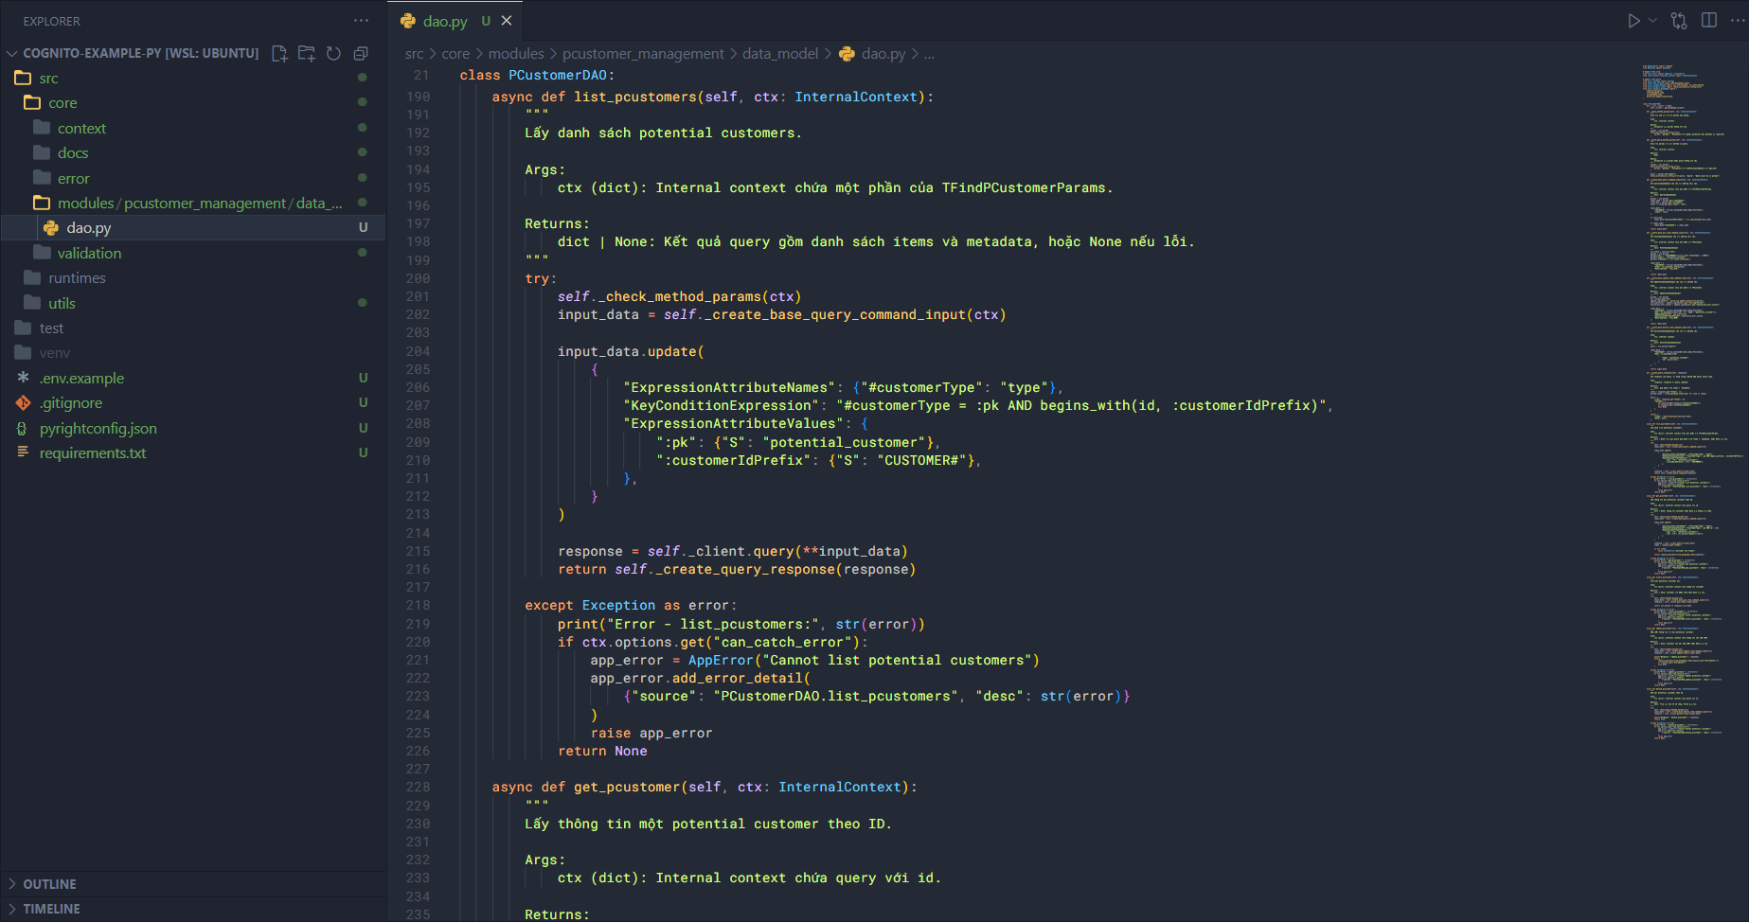Open the validation folder
This screenshot has width=1749, height=922.
click(x=89, y=253)
